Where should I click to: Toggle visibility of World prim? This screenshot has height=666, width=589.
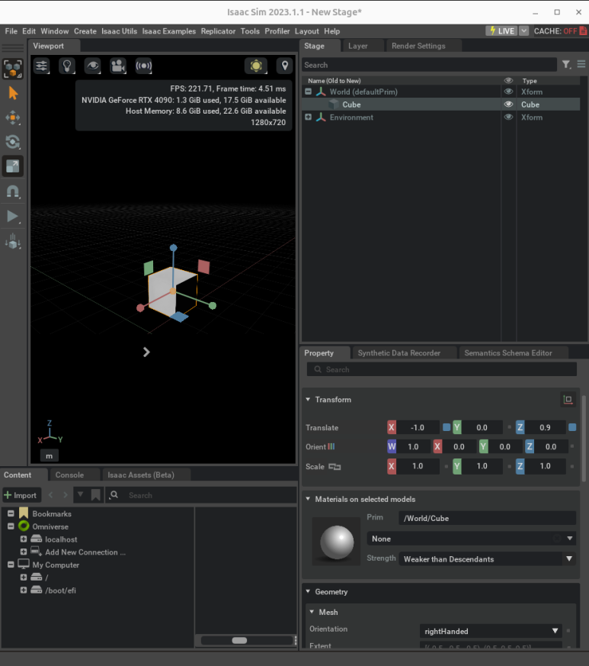click(x=508, y=92)
